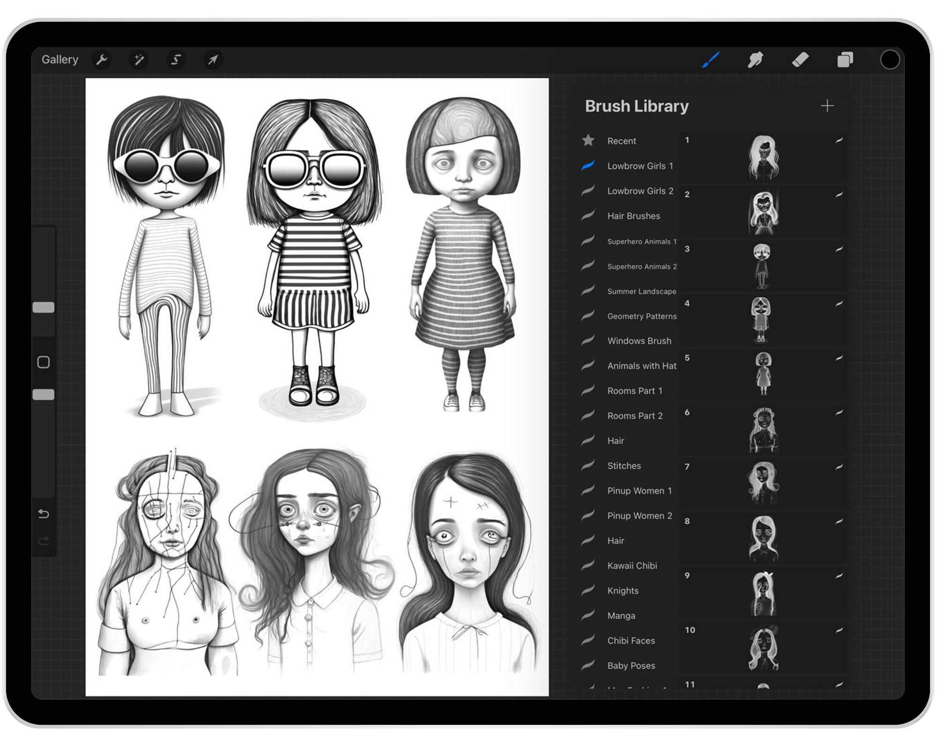This screenshot has height=744, width=937.
Task: Select the Transform arrow tool
Action: click(x=213, y=60)
